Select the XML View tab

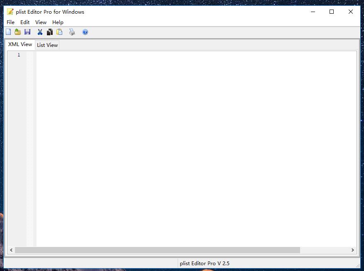20,44
